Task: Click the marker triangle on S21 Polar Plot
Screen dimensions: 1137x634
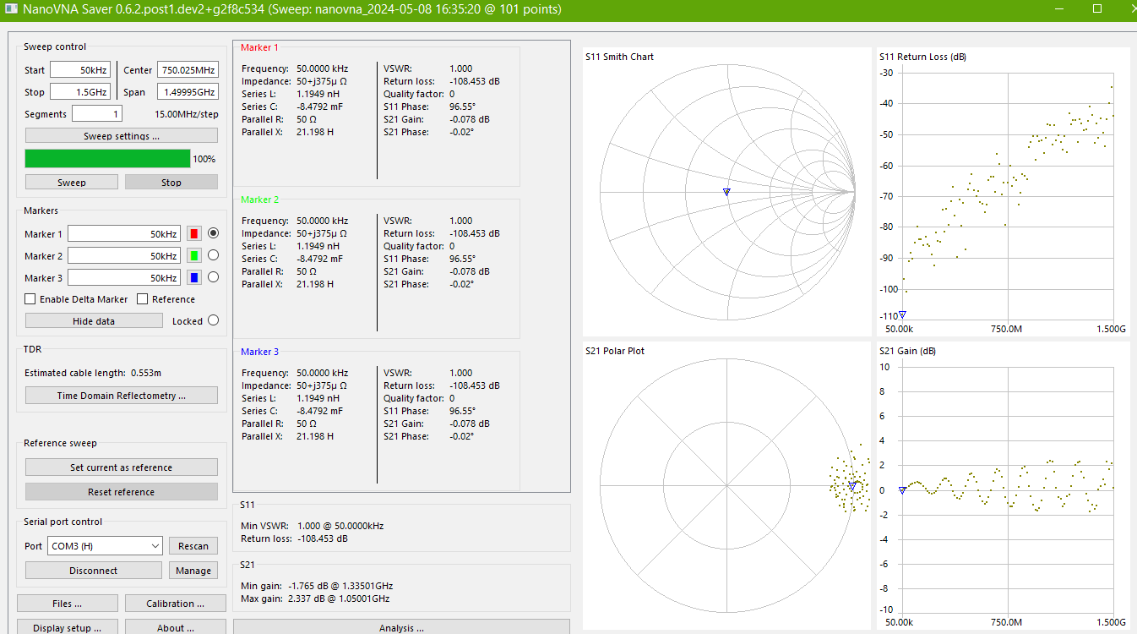Action: pos(852,487)
